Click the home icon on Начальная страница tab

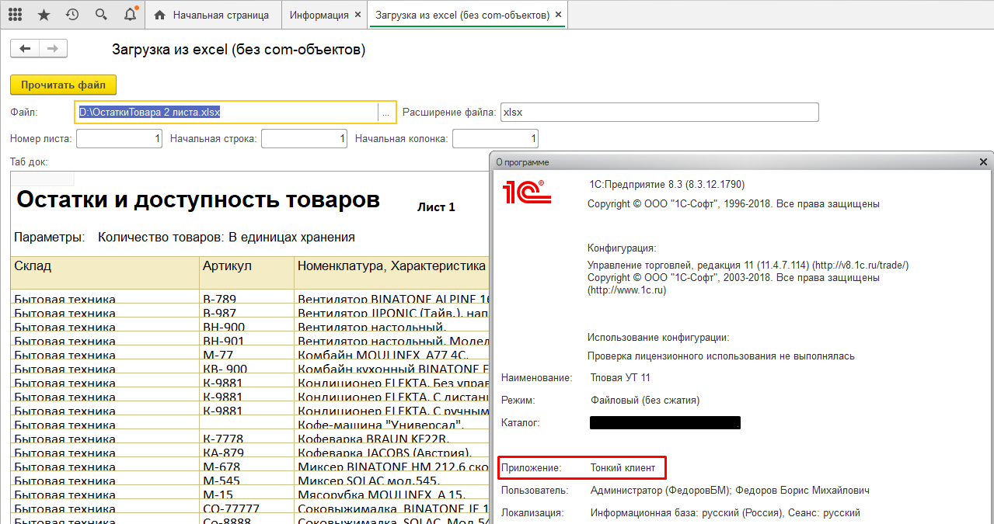coord(160,15)
